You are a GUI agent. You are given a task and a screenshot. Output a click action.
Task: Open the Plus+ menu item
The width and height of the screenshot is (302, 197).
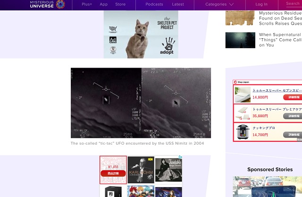pos(87,4)
